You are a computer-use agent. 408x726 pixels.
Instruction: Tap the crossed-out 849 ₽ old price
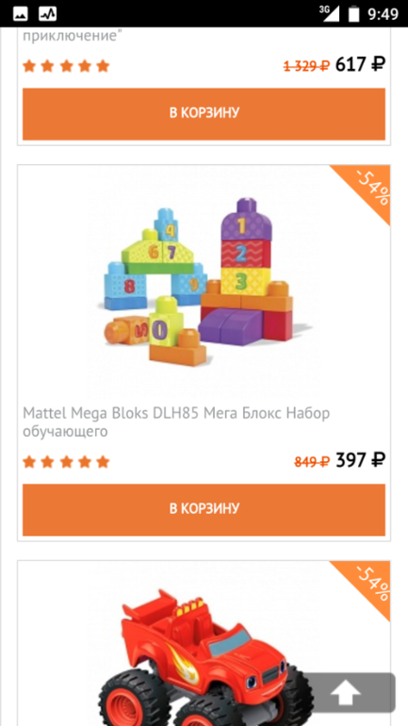tap(312, 462)
